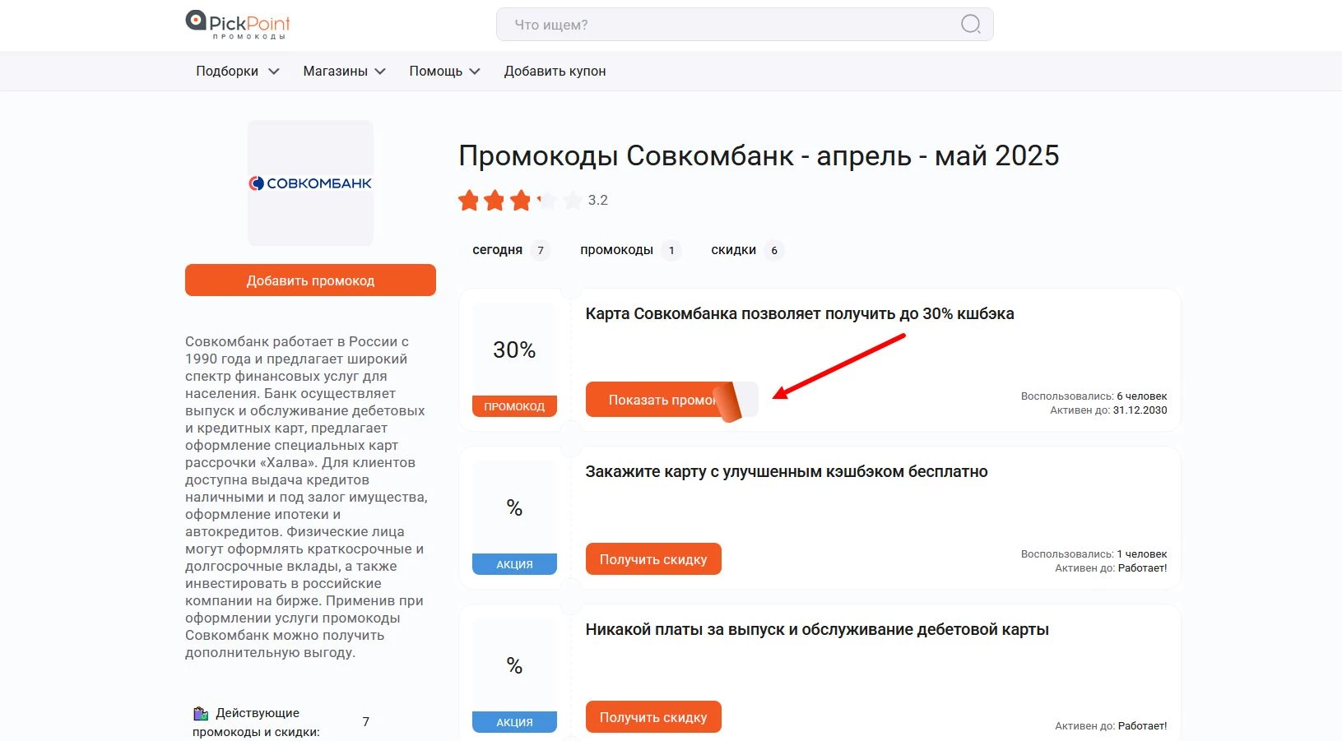
Task: Click the search magnifier icon
Action: (971, 25)
